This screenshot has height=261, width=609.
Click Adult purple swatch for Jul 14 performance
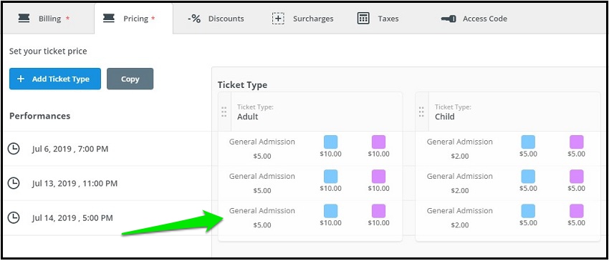(379, 211)
